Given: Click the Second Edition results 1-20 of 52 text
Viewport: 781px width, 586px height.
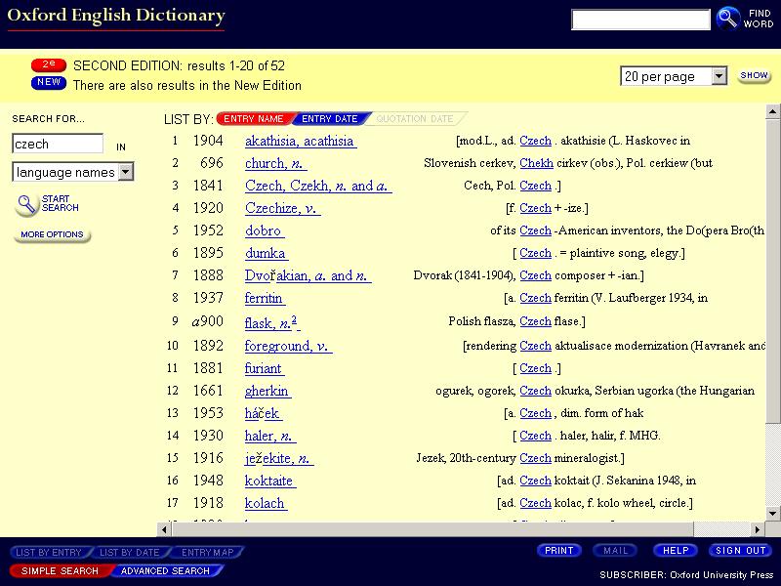Looking at the screenshot, I should click(x=179, y=65).
